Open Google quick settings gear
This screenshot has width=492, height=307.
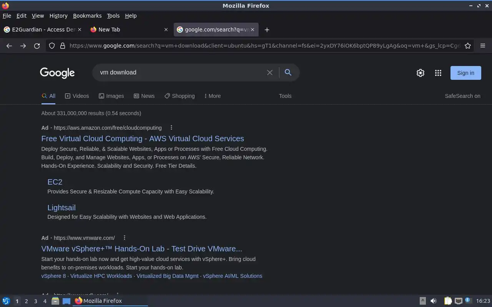421,73
